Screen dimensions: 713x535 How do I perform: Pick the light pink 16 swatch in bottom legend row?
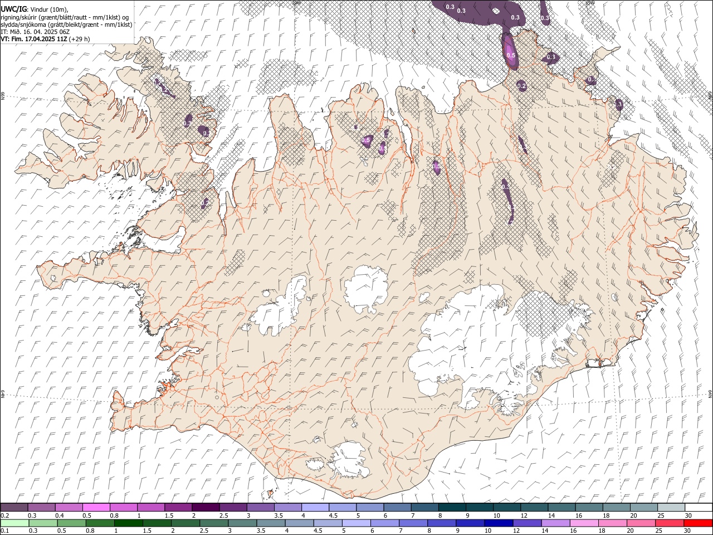click(584, 523)
